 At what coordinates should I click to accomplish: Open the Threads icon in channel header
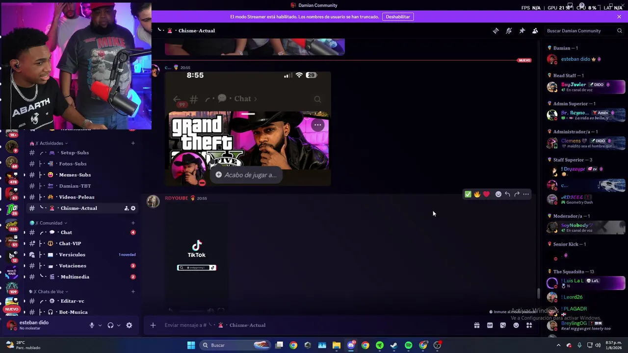[x=496, y=30]
